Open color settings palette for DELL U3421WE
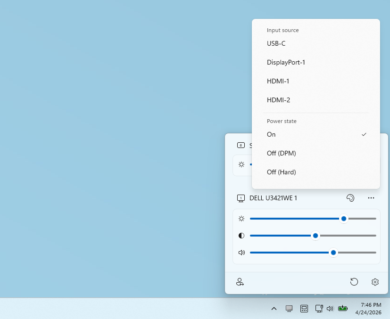The width and height of the screenshot is (390, 319). coord(350,198)
